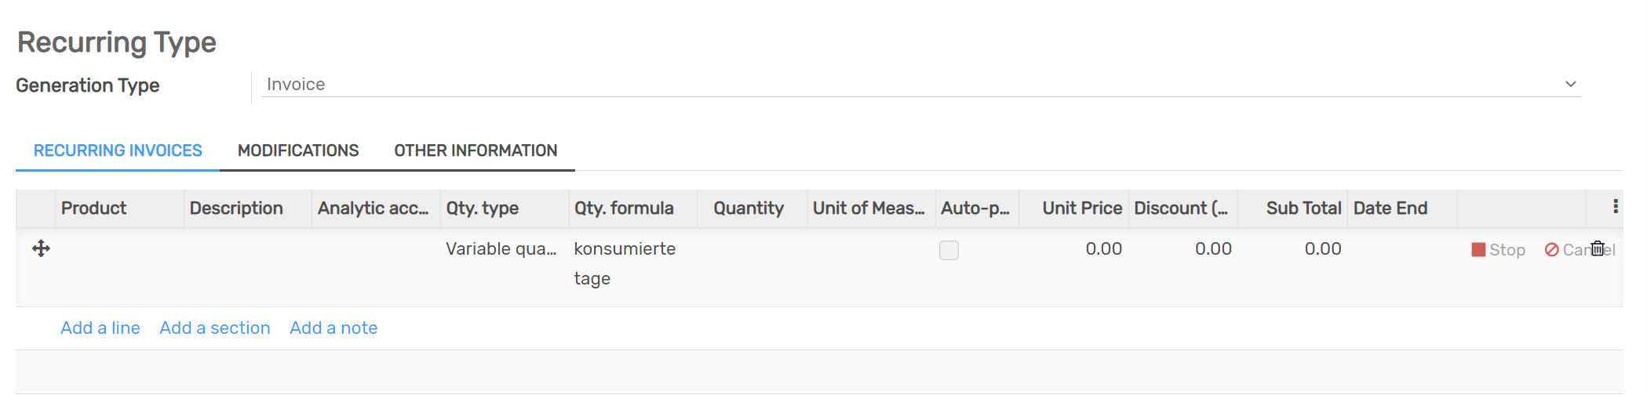The image size is (1647, 395).
Task: Sort by the Product column header
Action: click(94, 208)
